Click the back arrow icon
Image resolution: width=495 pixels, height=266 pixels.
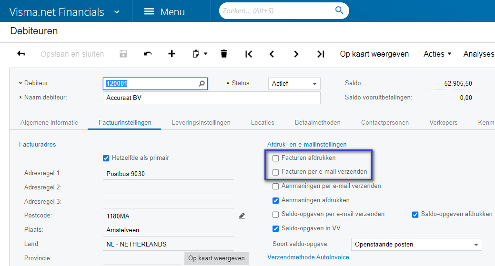click(x=21, y=54)
